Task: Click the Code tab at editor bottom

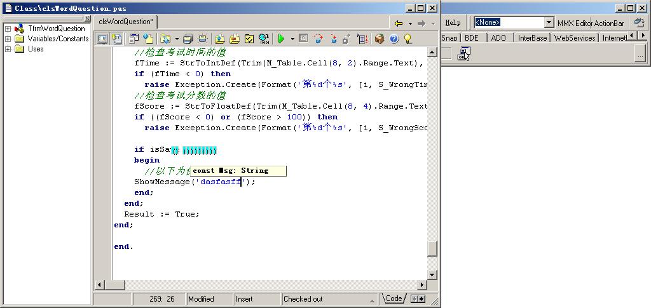Action: click(x=394, y=298)
